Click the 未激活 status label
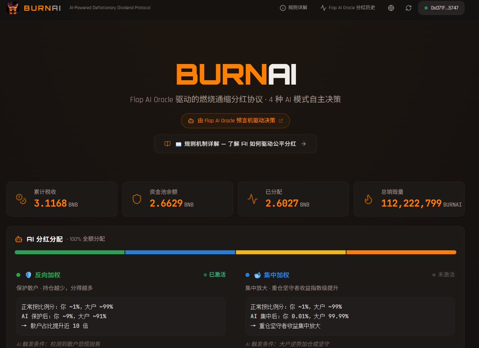 (x=443, y=275)
